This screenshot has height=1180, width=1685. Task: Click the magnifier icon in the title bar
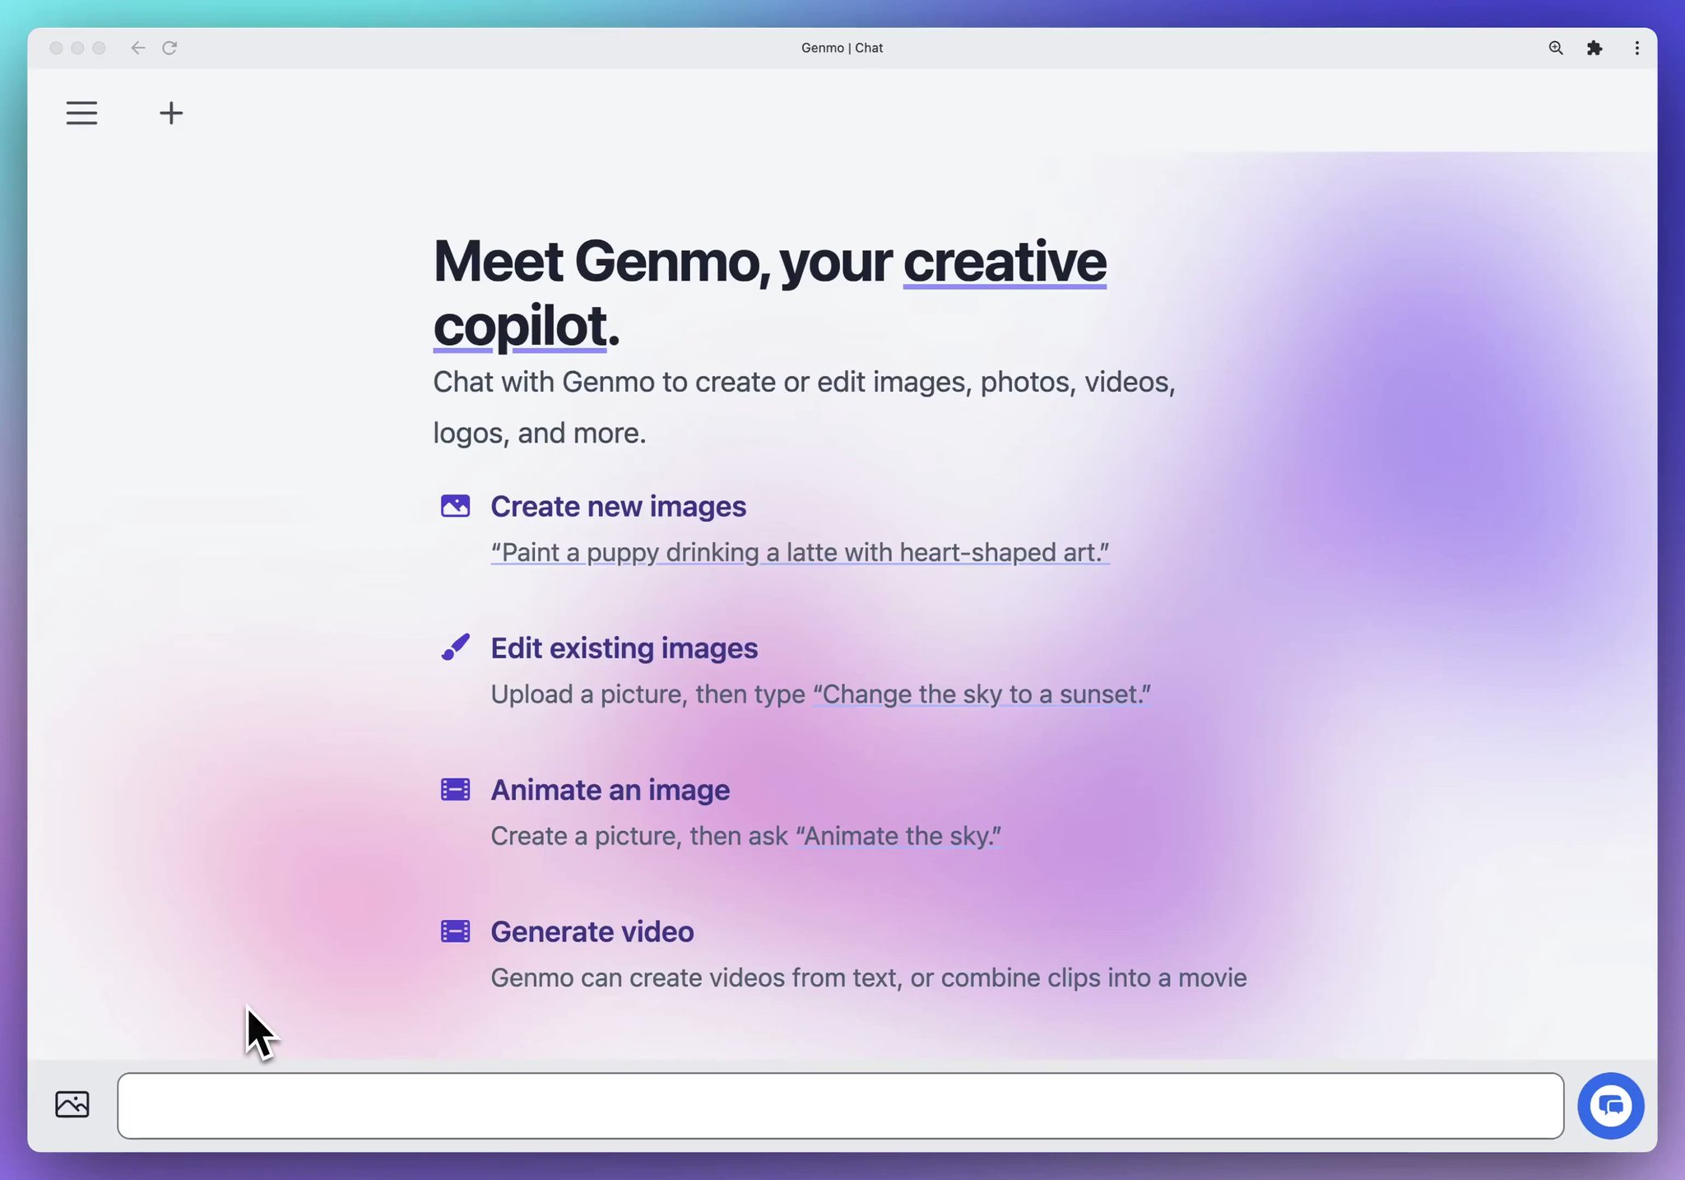[1556, 48]
